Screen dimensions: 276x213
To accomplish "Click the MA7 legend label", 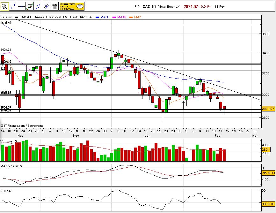I will point(137,17).
